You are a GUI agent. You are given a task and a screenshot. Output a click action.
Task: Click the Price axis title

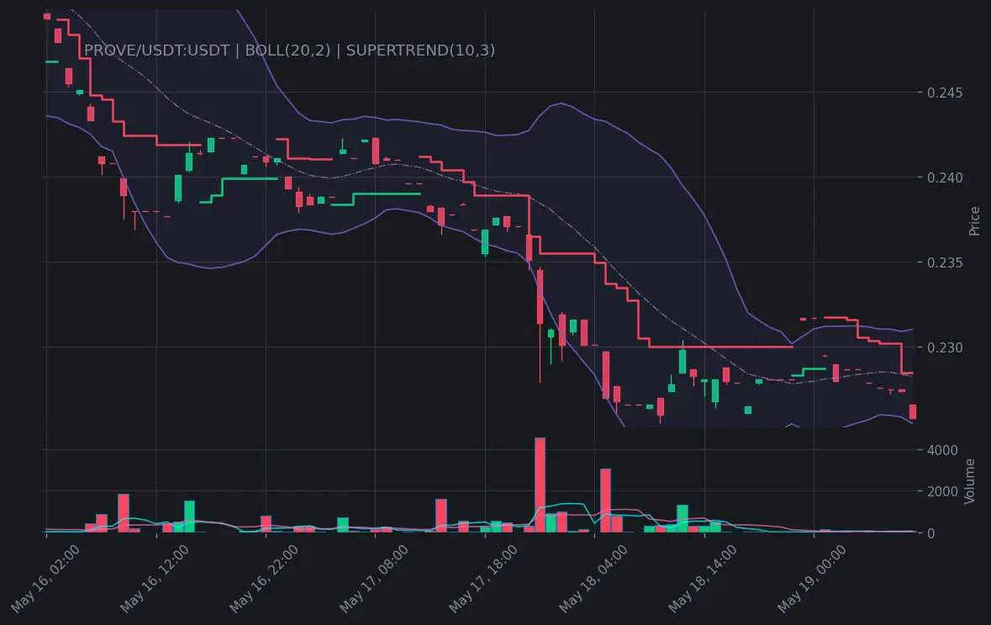pyautogui.click(x=974, y=220)
